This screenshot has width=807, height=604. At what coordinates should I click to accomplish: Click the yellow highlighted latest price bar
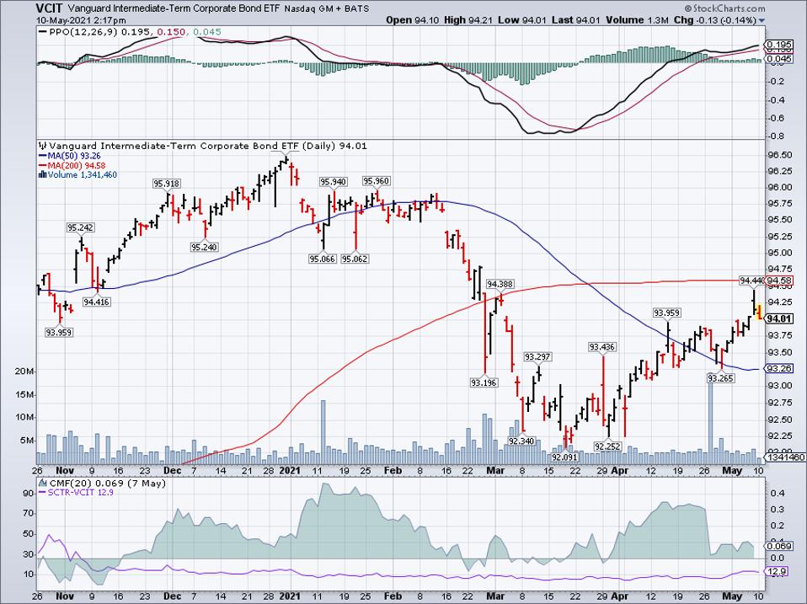[760, 311]
